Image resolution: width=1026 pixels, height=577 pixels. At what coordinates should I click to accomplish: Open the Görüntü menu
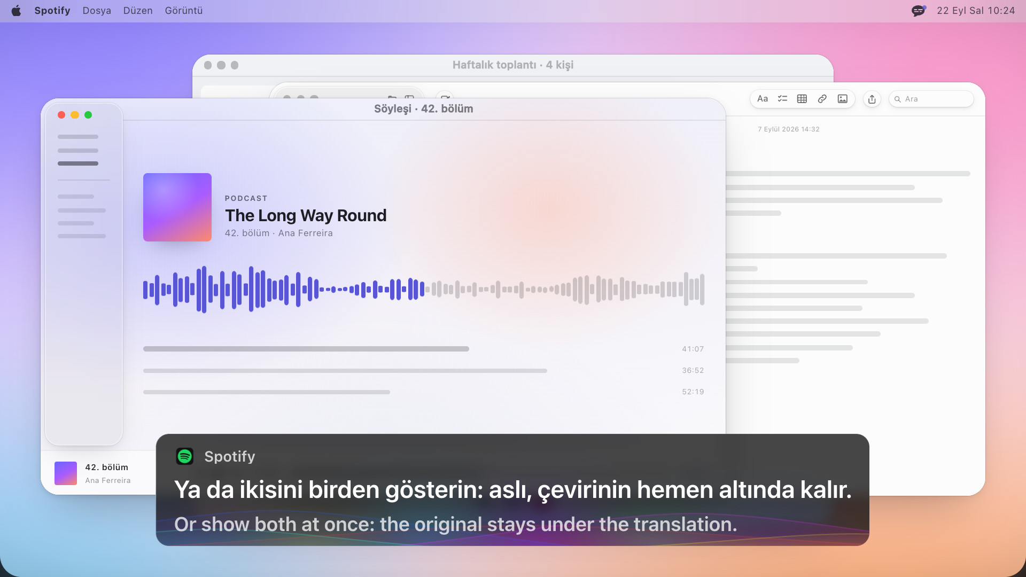[184, 11]
